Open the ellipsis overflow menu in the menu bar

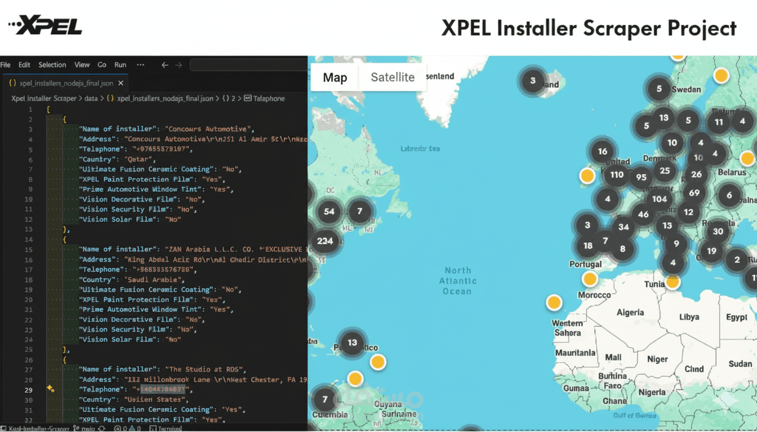click(140, 65)
